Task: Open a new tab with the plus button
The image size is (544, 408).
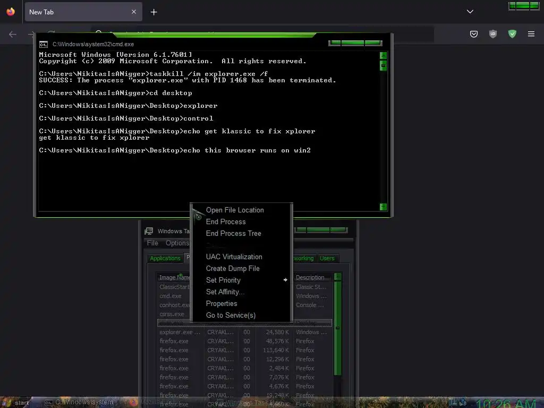Action: 154,12
